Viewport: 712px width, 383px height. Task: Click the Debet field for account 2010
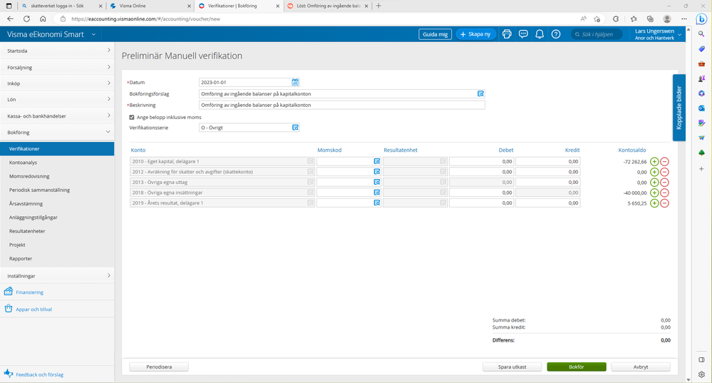click(481, 161)
